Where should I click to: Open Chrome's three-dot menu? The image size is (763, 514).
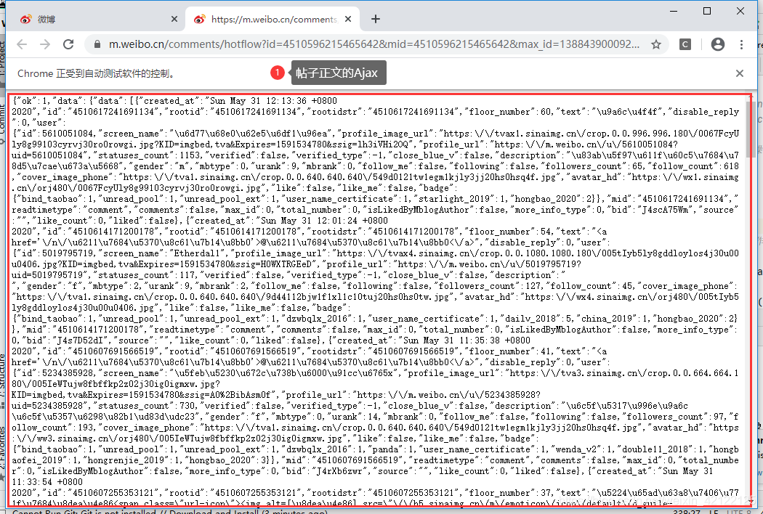coord(742,44)
